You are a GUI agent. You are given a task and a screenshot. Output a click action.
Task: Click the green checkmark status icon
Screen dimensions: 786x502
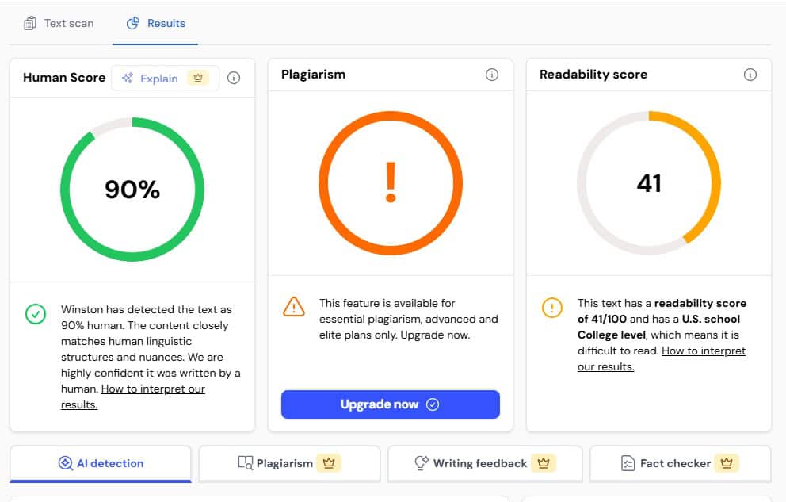click(36, 314)
